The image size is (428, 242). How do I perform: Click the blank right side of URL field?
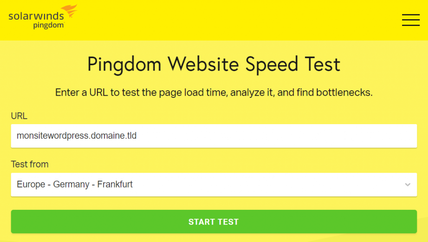point(300,136)
